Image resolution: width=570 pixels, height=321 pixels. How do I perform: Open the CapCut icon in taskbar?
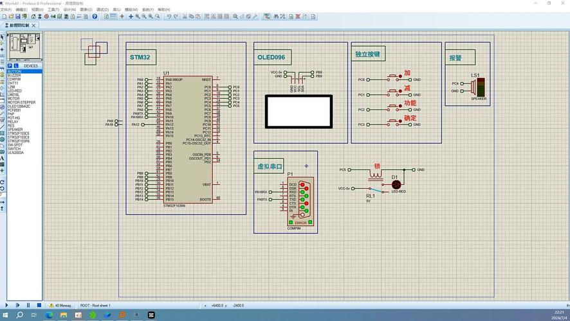click(151, 315)
